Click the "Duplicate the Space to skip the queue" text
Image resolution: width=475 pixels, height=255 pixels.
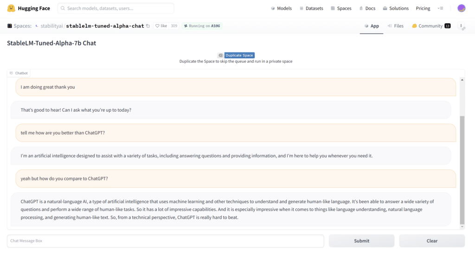click(x=236, y=61)
